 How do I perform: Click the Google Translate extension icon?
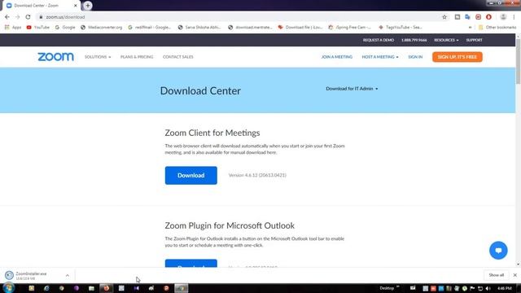[467, 17]
